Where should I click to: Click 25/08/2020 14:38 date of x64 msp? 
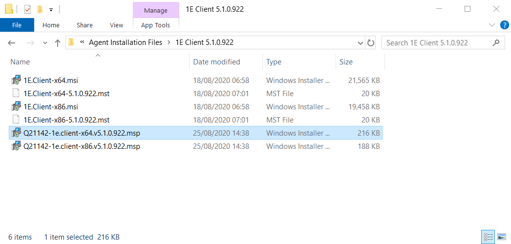pyautogui.click(x=221, y=133)
